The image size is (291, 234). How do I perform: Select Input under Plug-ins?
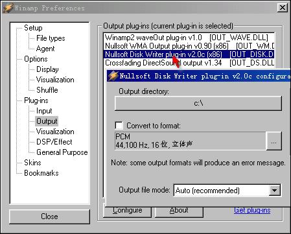click(44, 111)
